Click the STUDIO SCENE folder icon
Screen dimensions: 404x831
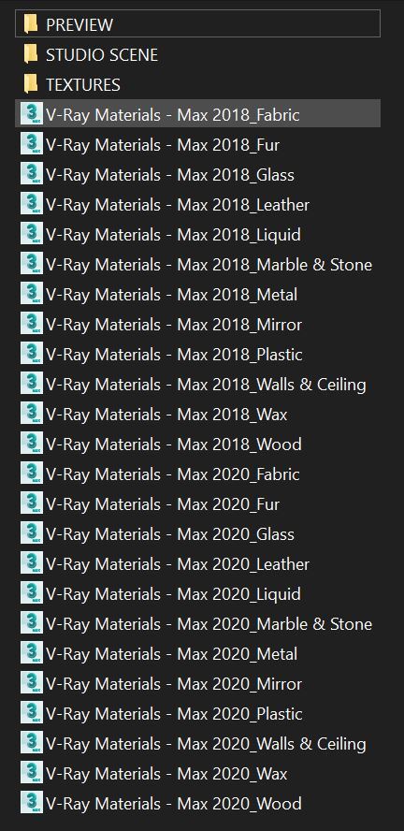31,54
